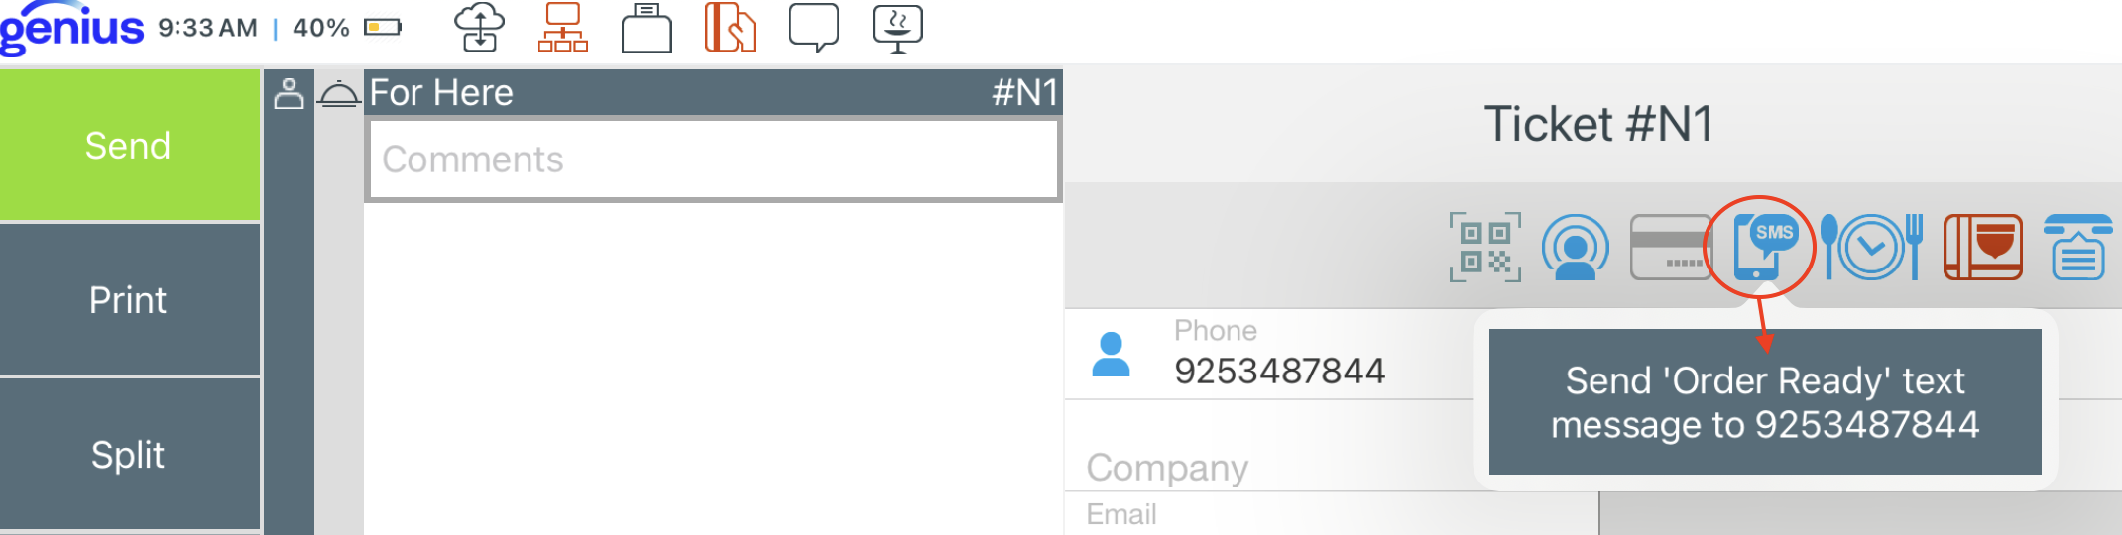Tap the Split button
This screenshot has width=2122, height=535.
point(129,454)
